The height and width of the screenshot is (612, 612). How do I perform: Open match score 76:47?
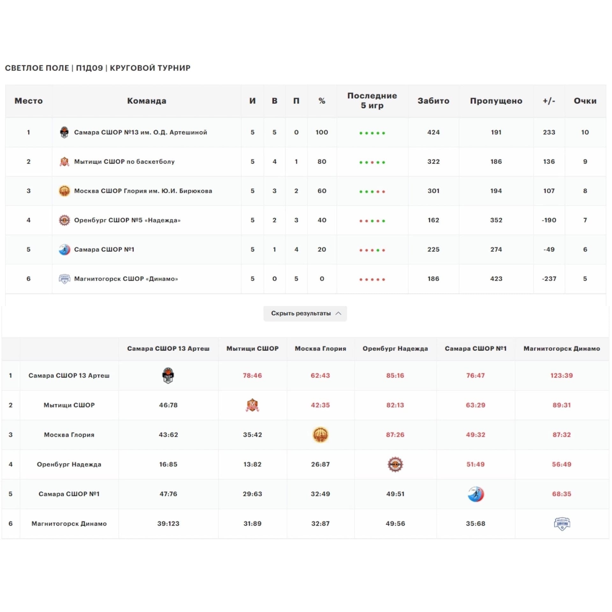(x=476, y=376)
